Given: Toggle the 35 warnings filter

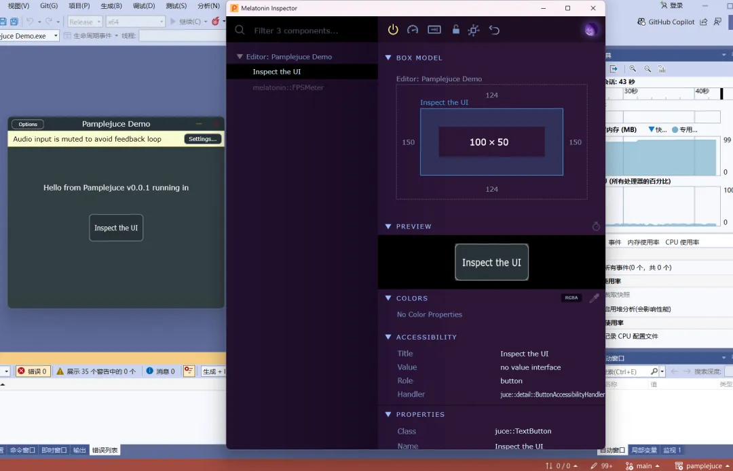Looking at the screenshot, I should [96, 371].
